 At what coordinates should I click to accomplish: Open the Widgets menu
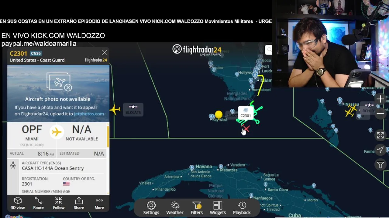pyautogui.click(x=218, y=208)
